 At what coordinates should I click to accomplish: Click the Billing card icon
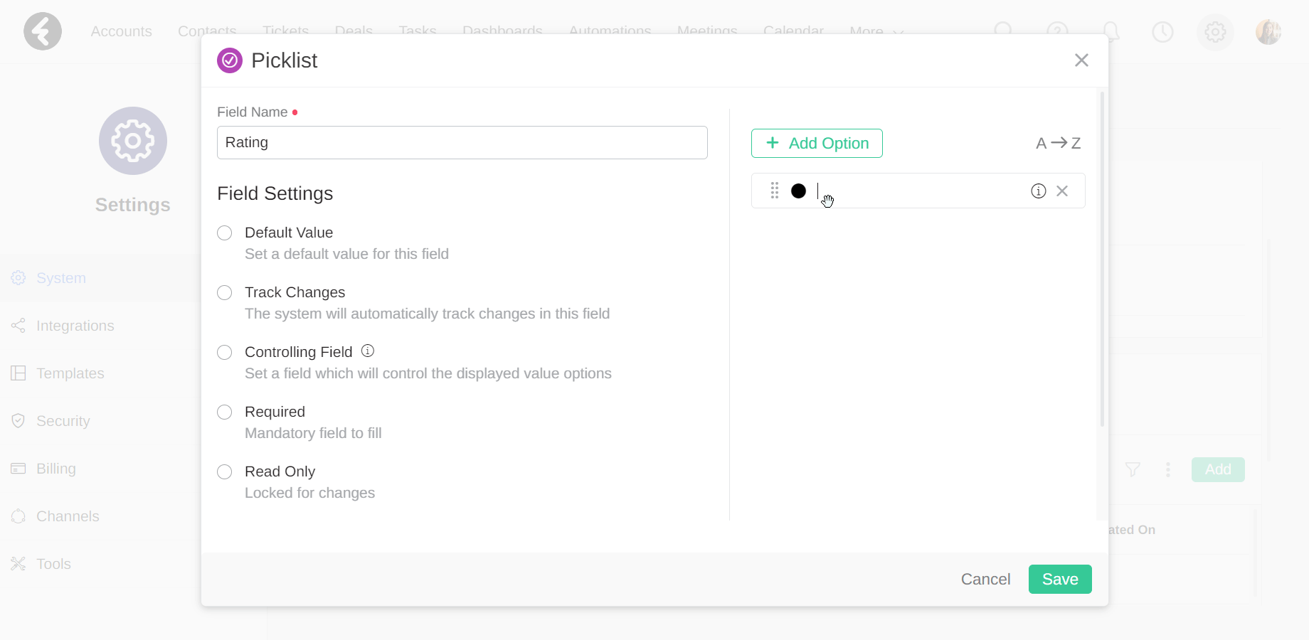coord(18,469)
